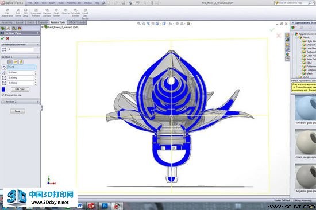The height and width of the screenshot is (210, 316).
Task: Open the Edit Appearance tool
Action: [x=7, y=13]
